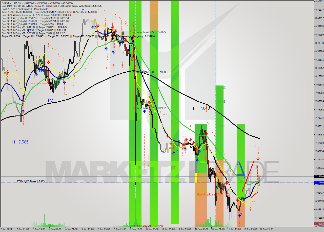Click the blue buy arrow at the 11 Jun low
324x232 pixels.
(x=239, y=216)
